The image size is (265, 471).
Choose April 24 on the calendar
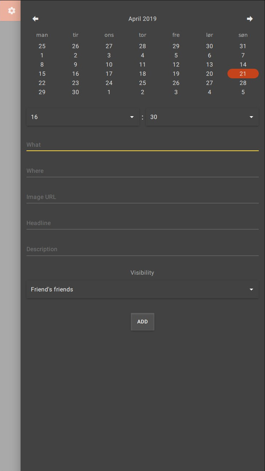tap(109, 83)
